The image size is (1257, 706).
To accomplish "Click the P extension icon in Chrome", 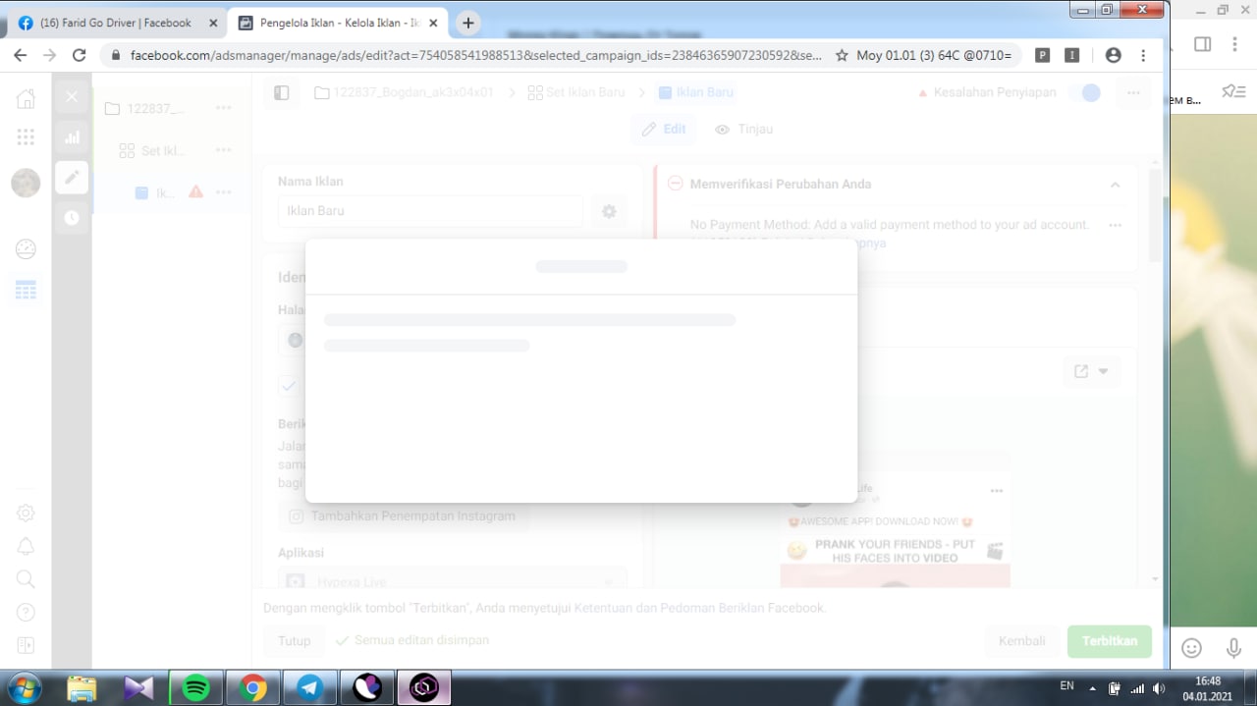I will 1043,56.
